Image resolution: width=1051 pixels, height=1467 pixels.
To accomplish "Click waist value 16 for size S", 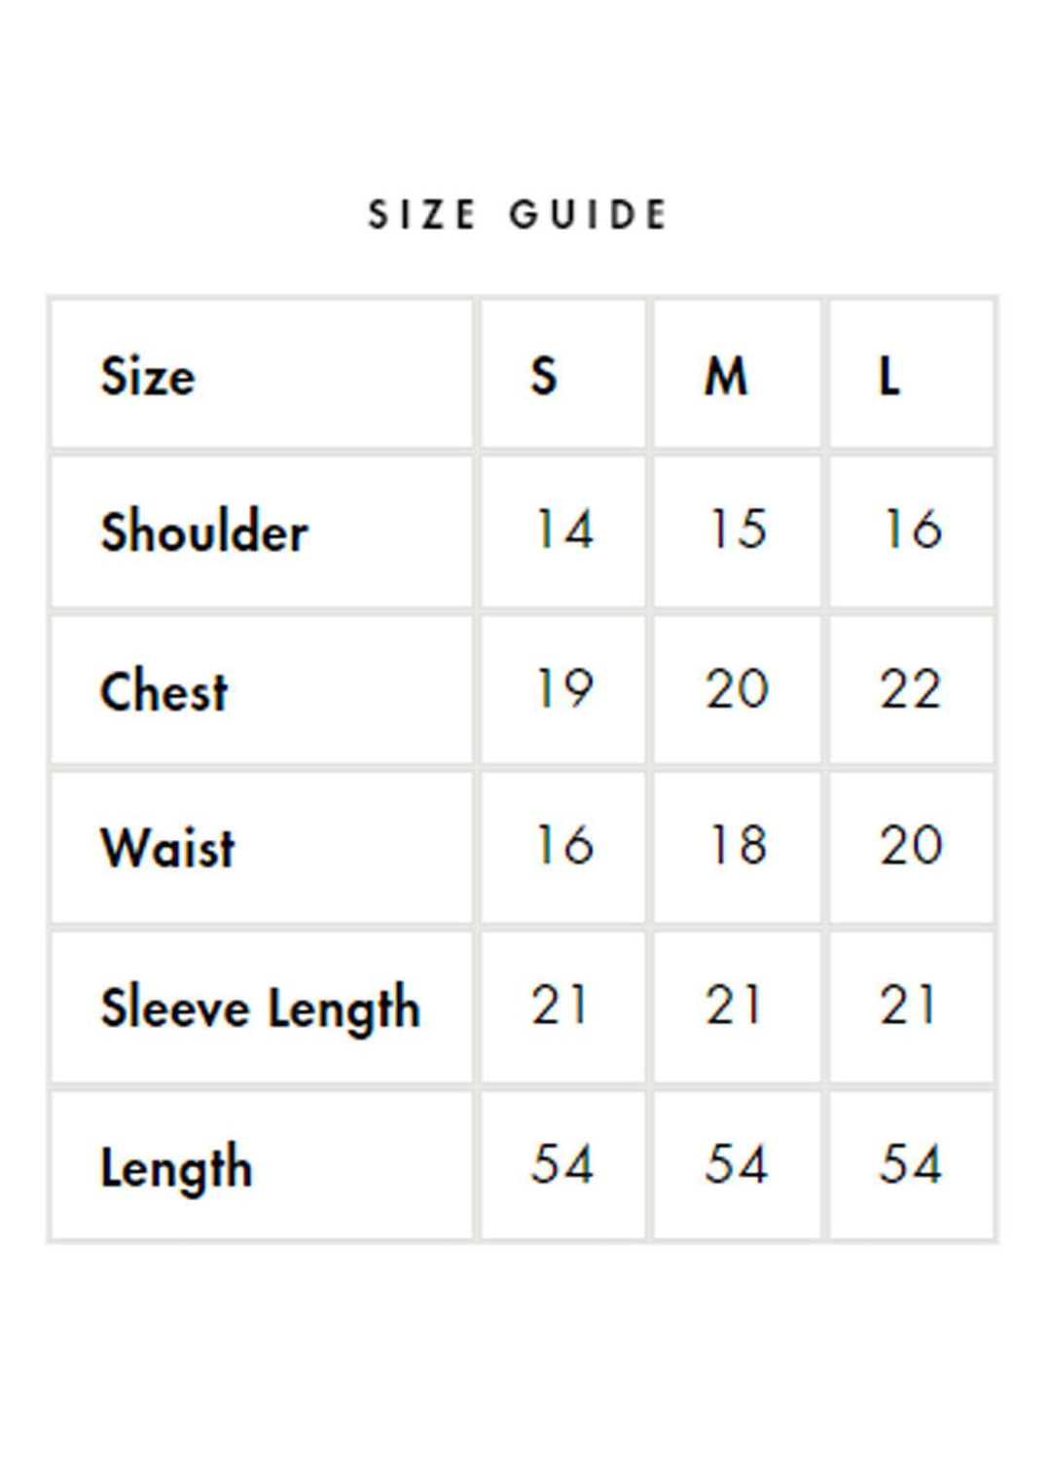I will click(563, 845).
